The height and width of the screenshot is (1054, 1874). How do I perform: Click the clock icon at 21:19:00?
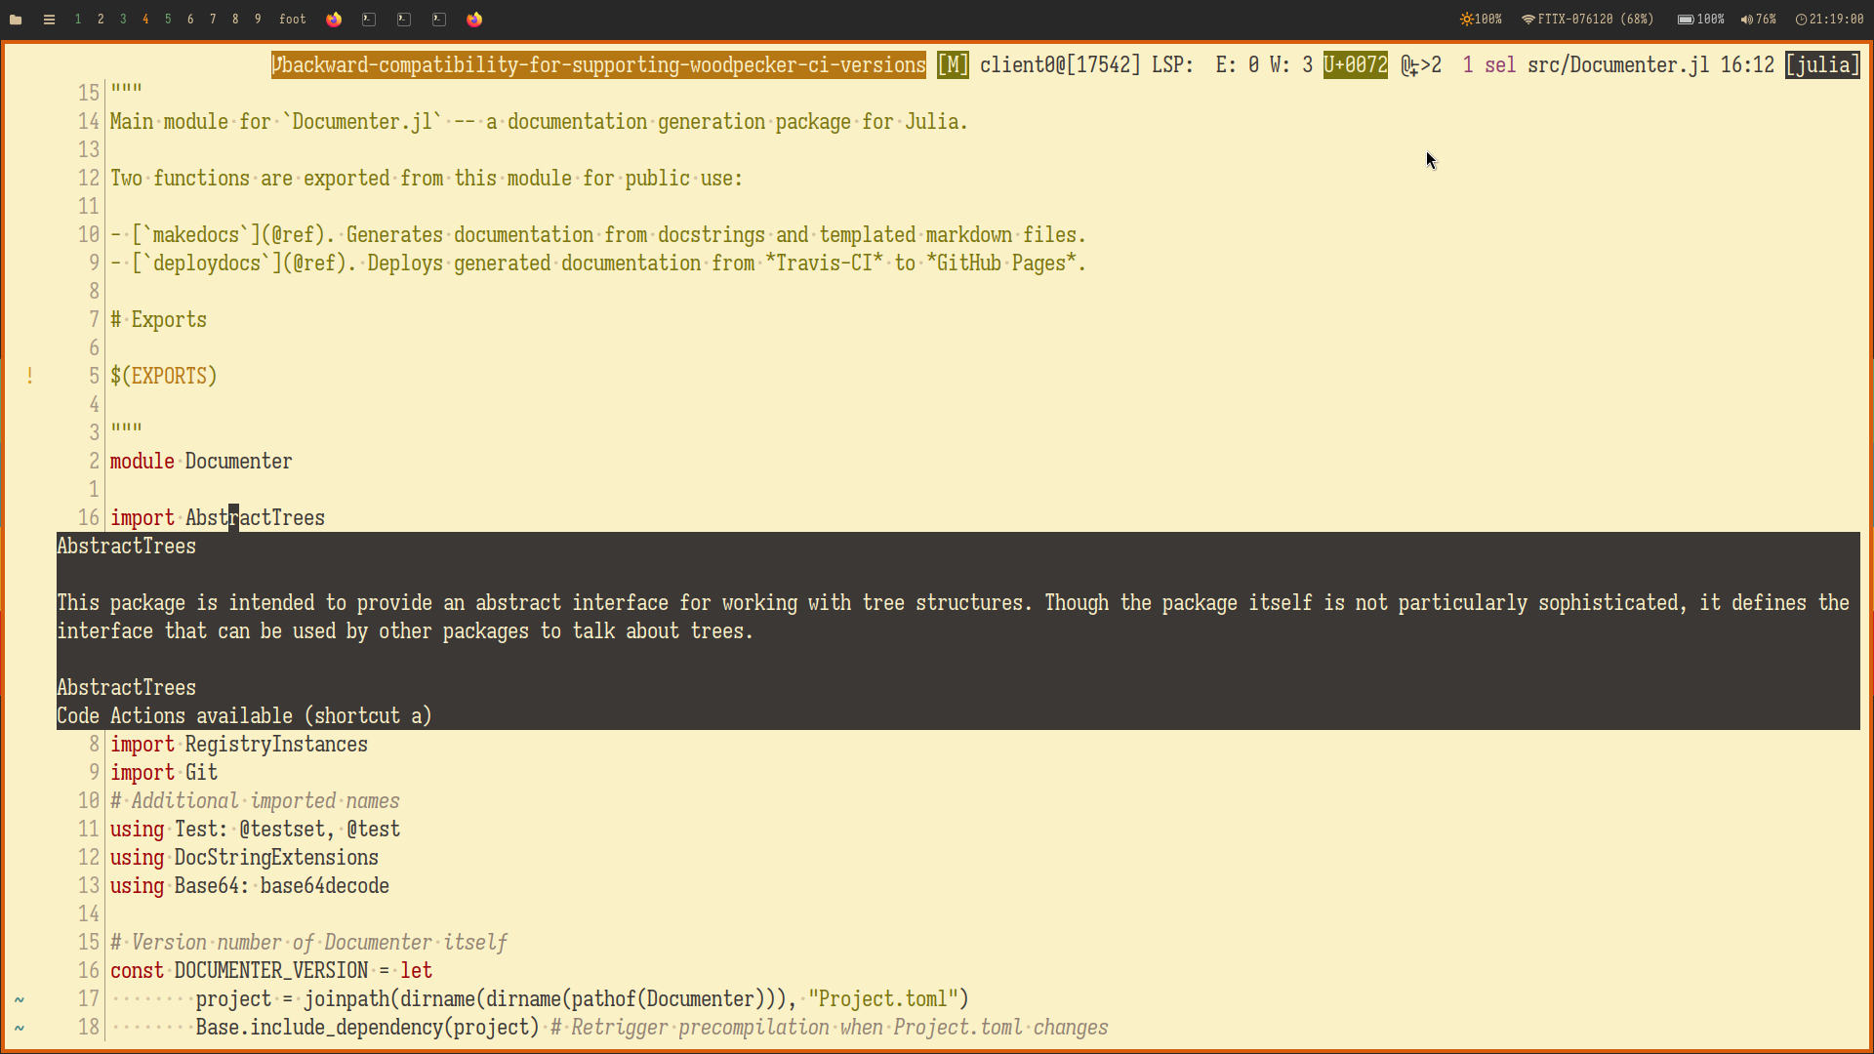(x=1802, y=20)
